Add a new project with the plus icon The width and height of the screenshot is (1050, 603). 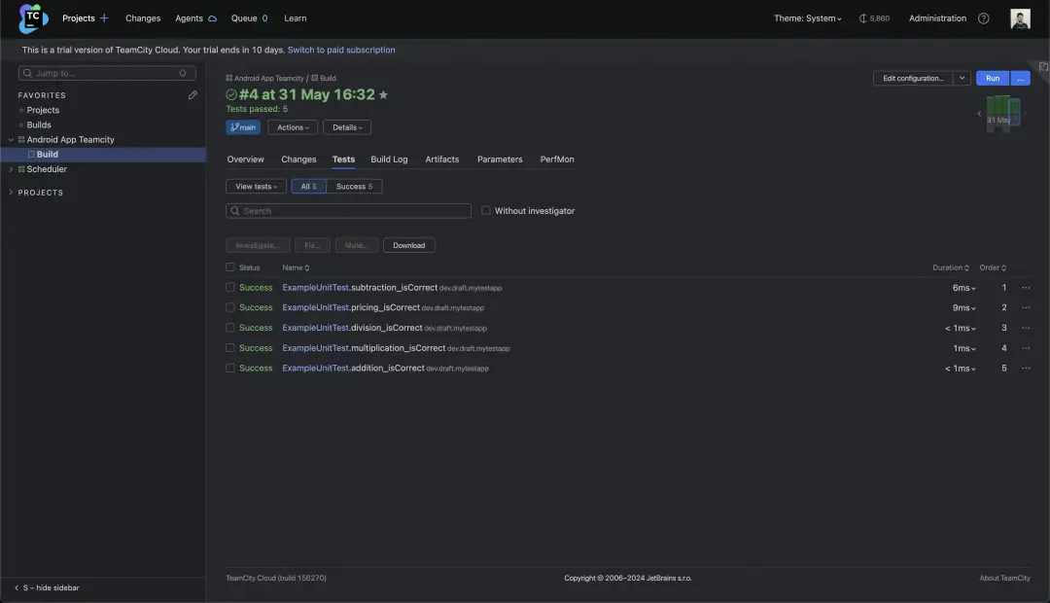point(104,18)
